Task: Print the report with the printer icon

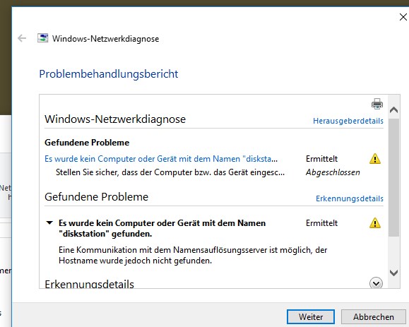Action: (377, 104)
